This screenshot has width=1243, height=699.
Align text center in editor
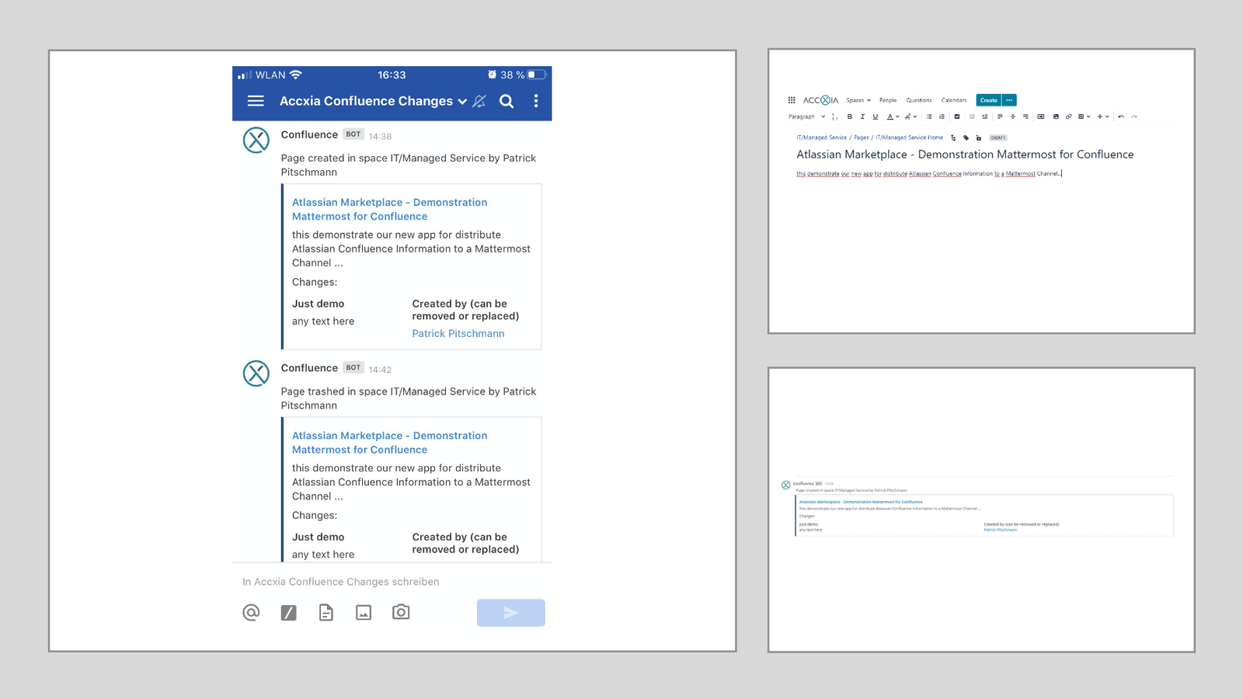1013,116
